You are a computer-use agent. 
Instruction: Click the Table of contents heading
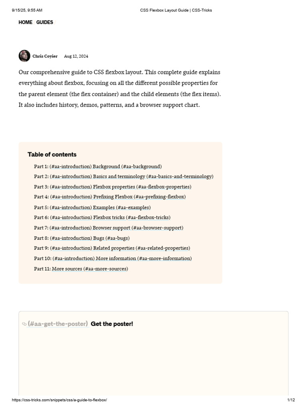(52, 155)
